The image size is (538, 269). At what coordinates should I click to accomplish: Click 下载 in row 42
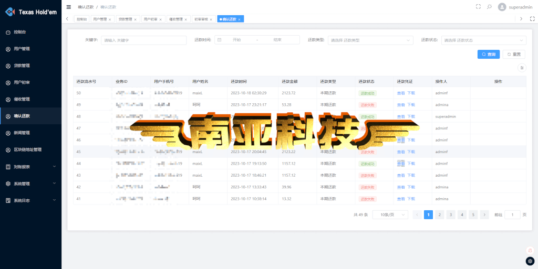(411, 187)
